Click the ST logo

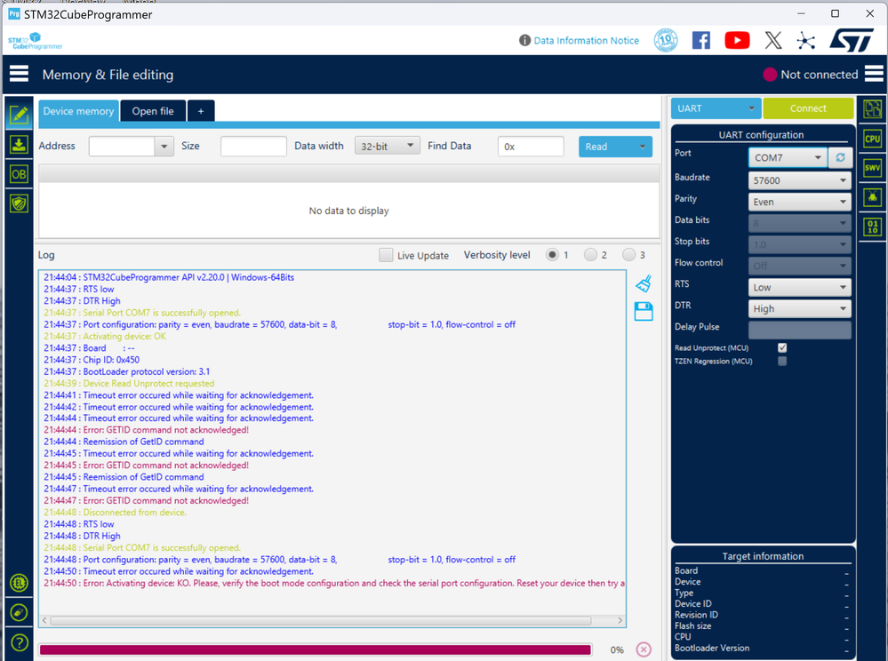pyautogui.click(x=852, y=40)
